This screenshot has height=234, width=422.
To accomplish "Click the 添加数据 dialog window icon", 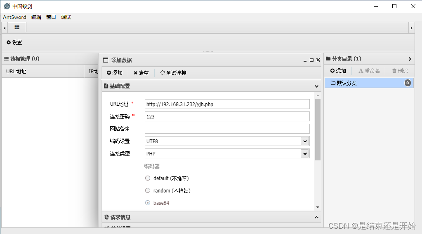I will (x=106, y=60).
